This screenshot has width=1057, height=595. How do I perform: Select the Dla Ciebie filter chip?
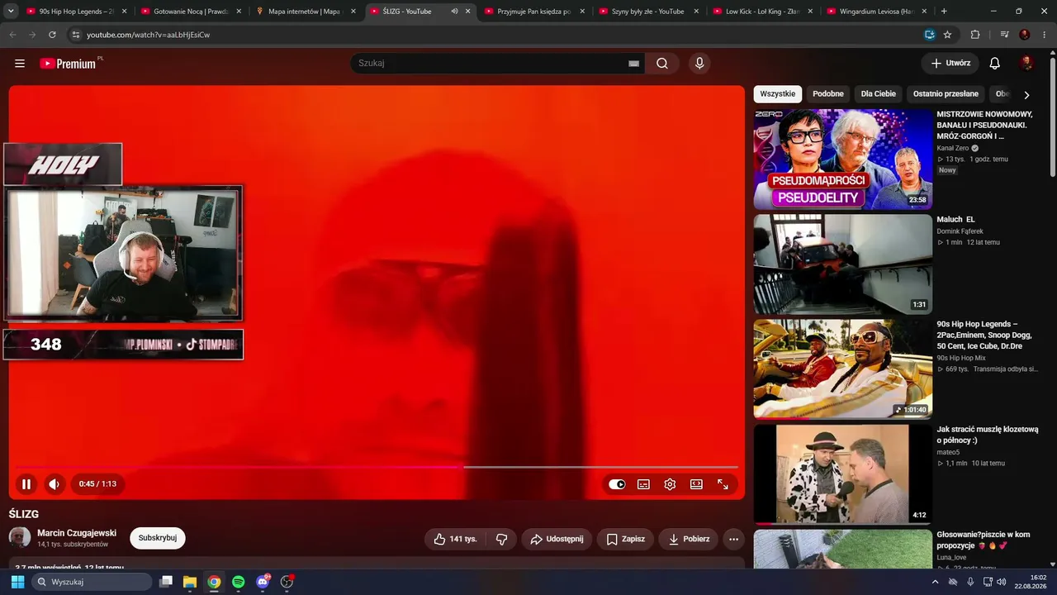tap(879, 94)
